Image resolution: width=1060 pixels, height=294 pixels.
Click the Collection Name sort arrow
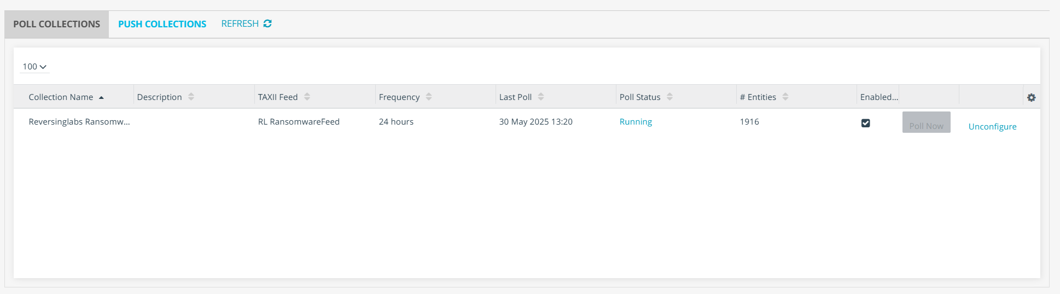(101, 97)
